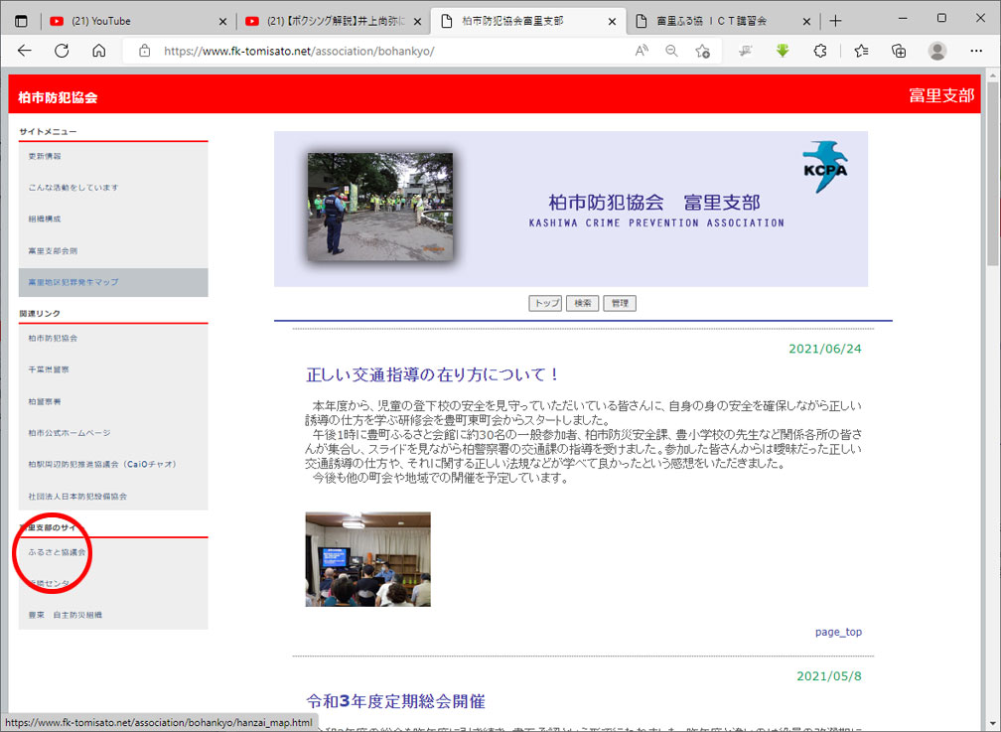Click the トップ button
Screen dimensions: 1001x732
point(545,303)
